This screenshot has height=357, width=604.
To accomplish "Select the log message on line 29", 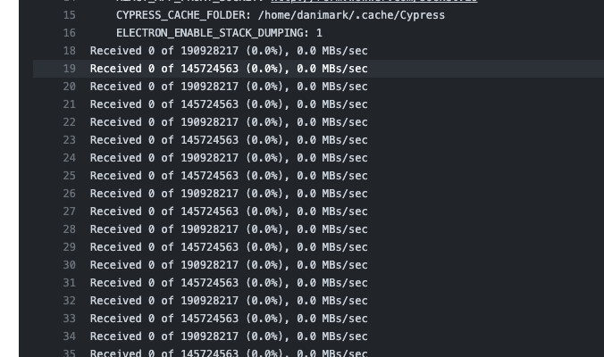I will pyautogui.click(x=229, y=247).
